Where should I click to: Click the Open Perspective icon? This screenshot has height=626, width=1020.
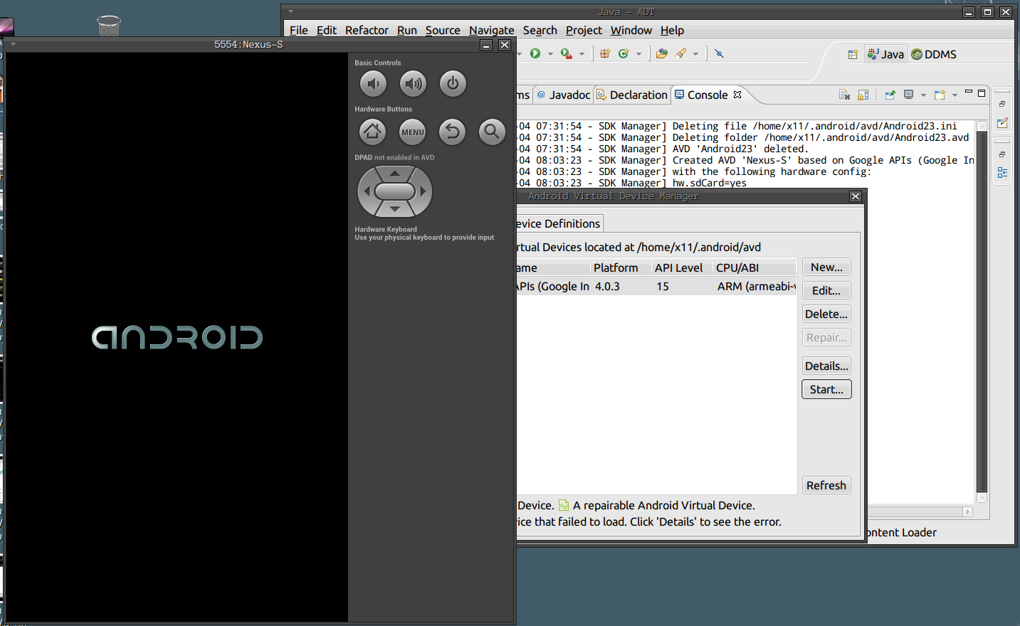click(853, 54)
